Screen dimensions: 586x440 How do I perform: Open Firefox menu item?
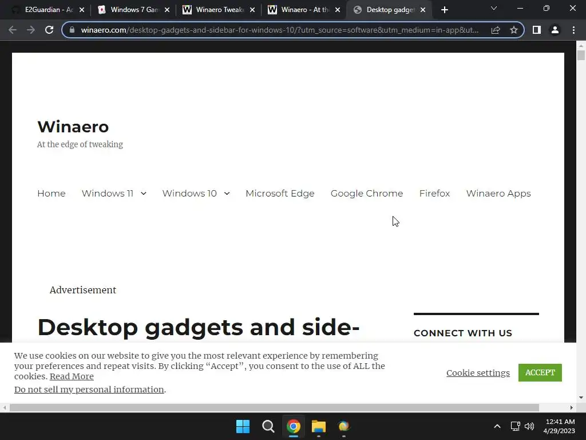[x=435, y=194]
